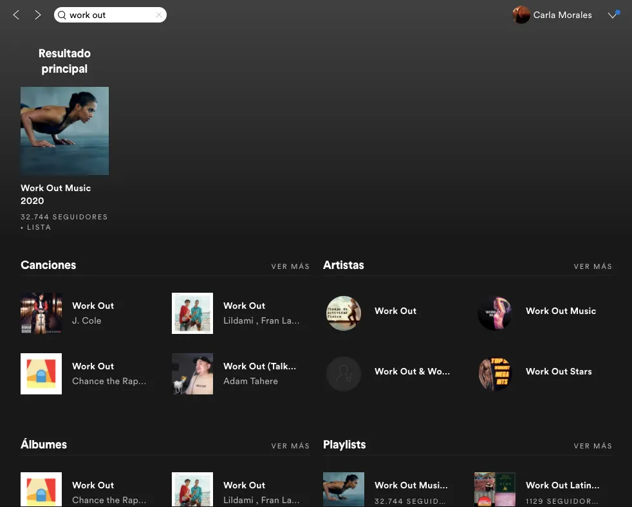Click Ver Más for Artistas
The image size is (632, 507).
click(x=593, y=266)
